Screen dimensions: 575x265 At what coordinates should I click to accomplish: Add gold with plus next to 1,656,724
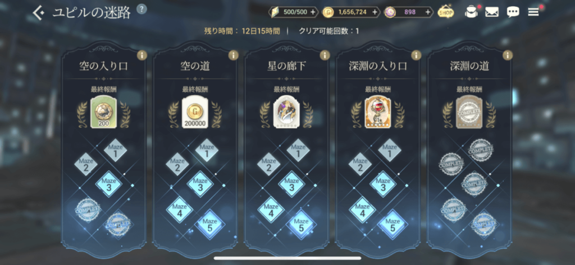pos(375,12)
